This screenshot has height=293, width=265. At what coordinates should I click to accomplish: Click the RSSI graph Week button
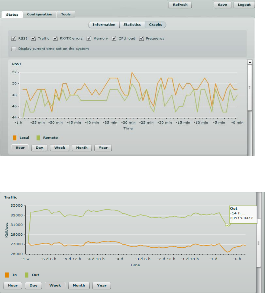coord(60,148)
